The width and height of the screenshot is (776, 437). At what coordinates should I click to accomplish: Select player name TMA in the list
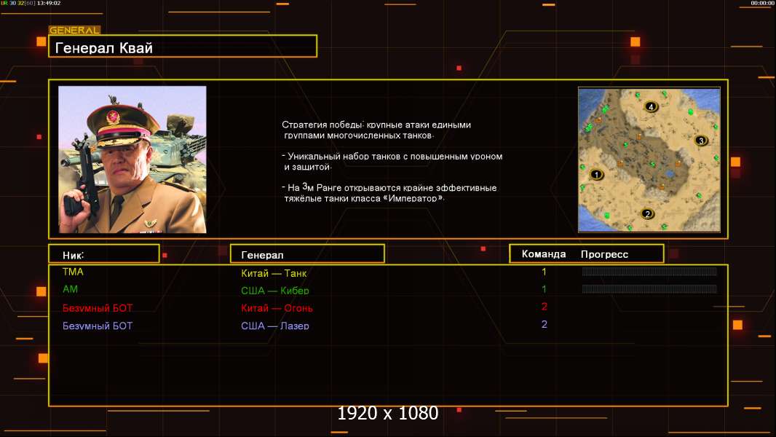coord(74,272)
